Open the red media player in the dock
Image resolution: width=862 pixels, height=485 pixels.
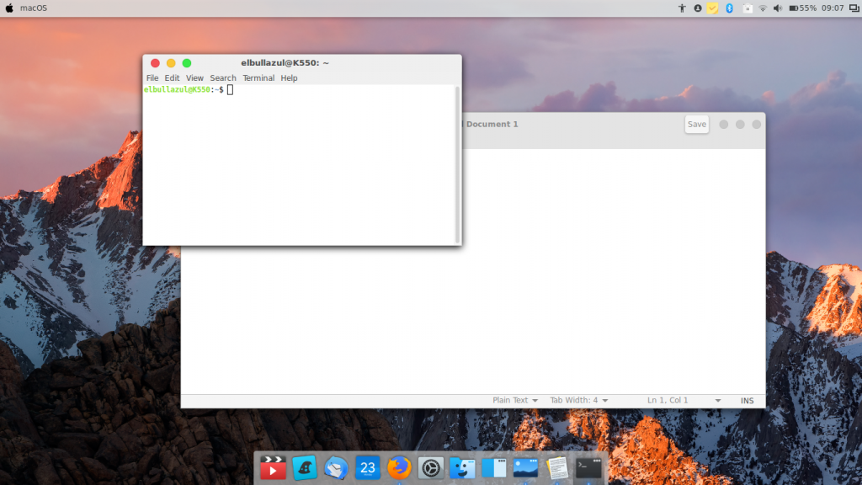(x=272, y=468)
